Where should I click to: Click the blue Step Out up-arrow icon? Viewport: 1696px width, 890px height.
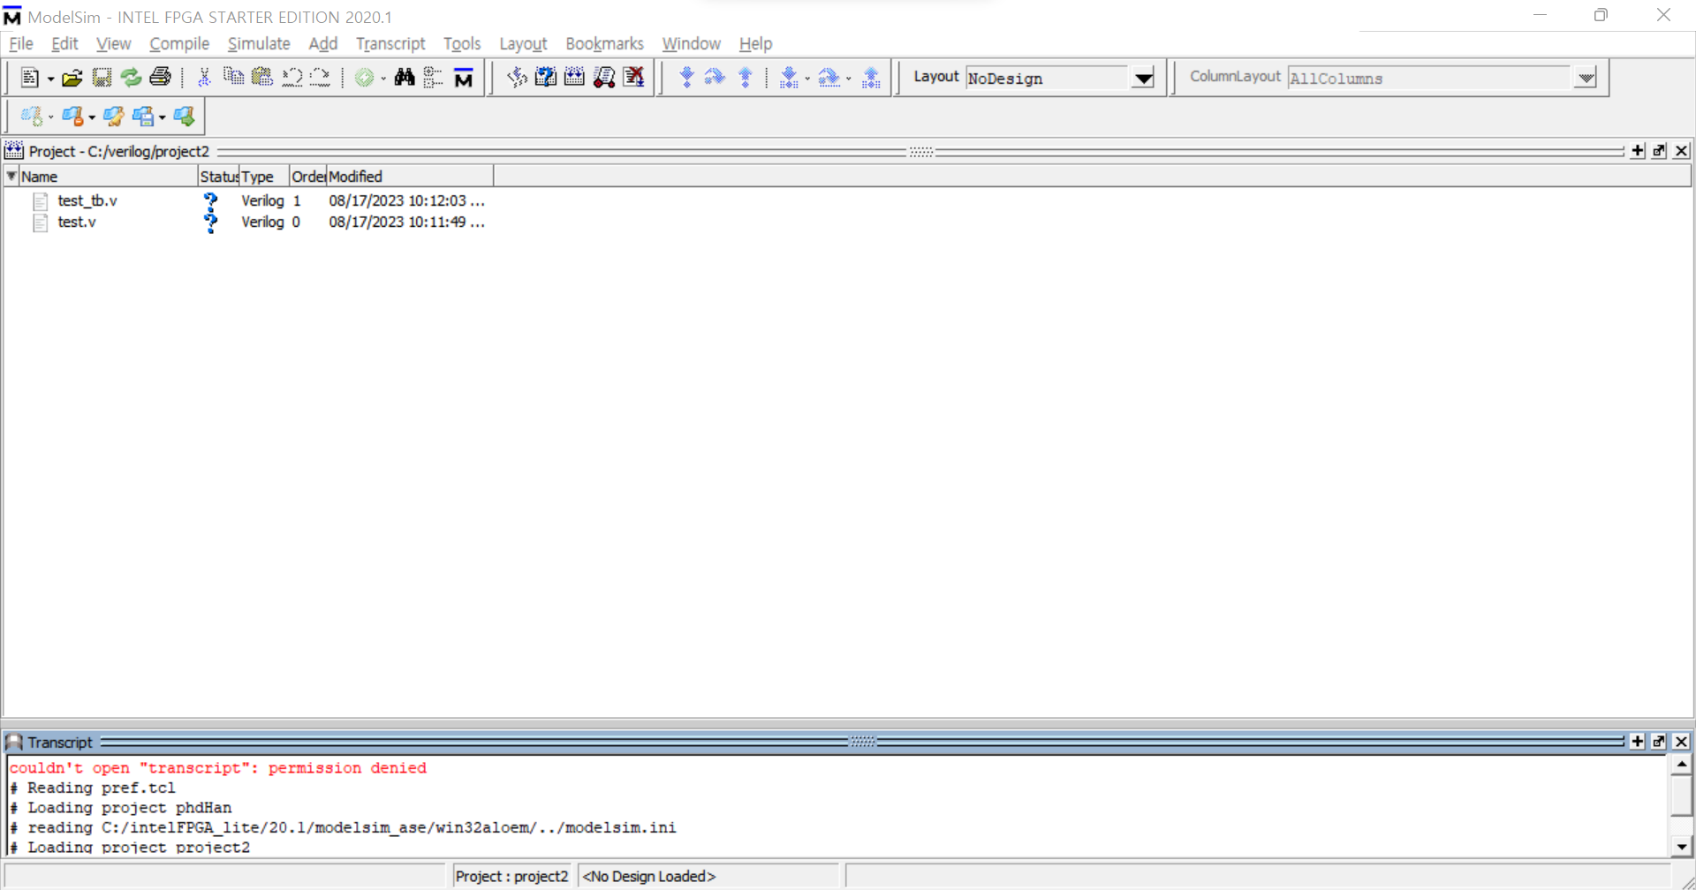point(746,78)
